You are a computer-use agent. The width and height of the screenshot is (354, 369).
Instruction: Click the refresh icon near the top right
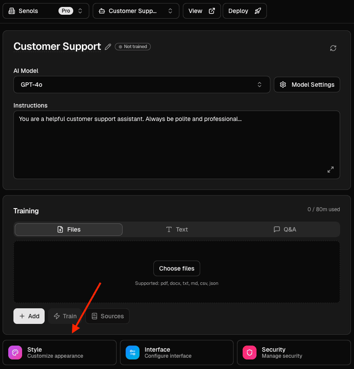pos(333,48)
